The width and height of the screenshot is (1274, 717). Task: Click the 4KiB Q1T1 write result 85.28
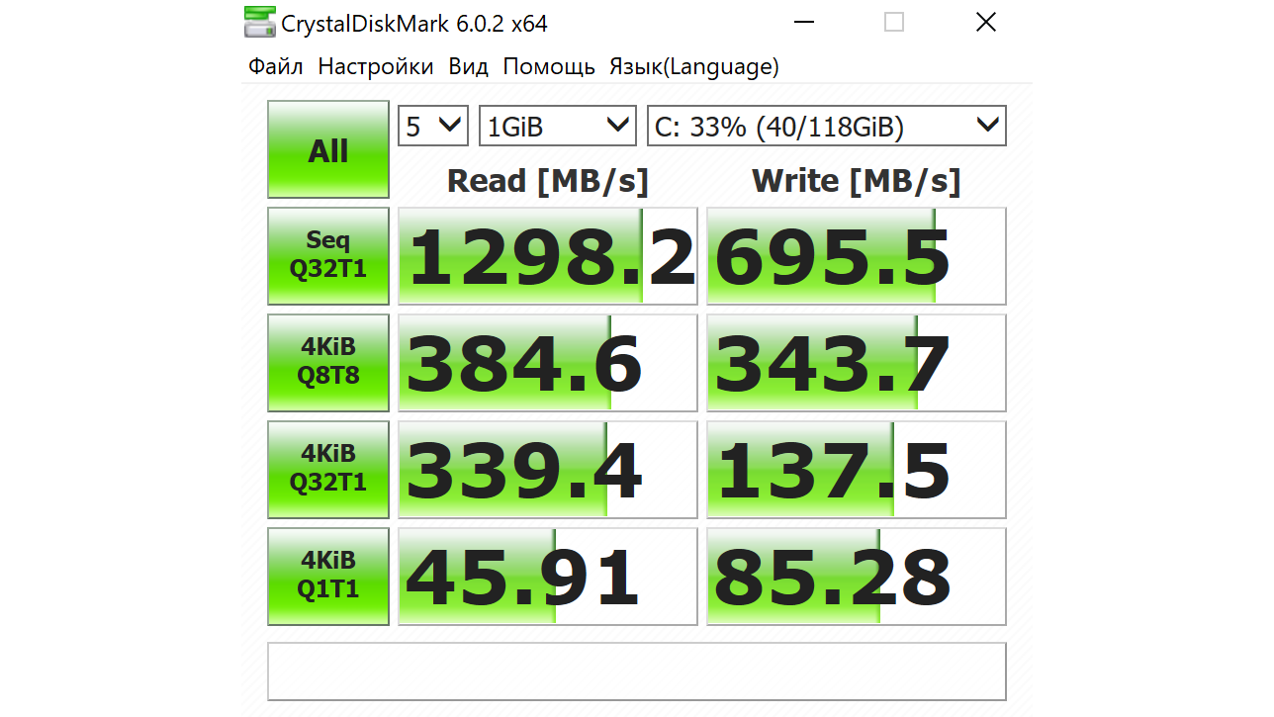(x=857, y=577)
